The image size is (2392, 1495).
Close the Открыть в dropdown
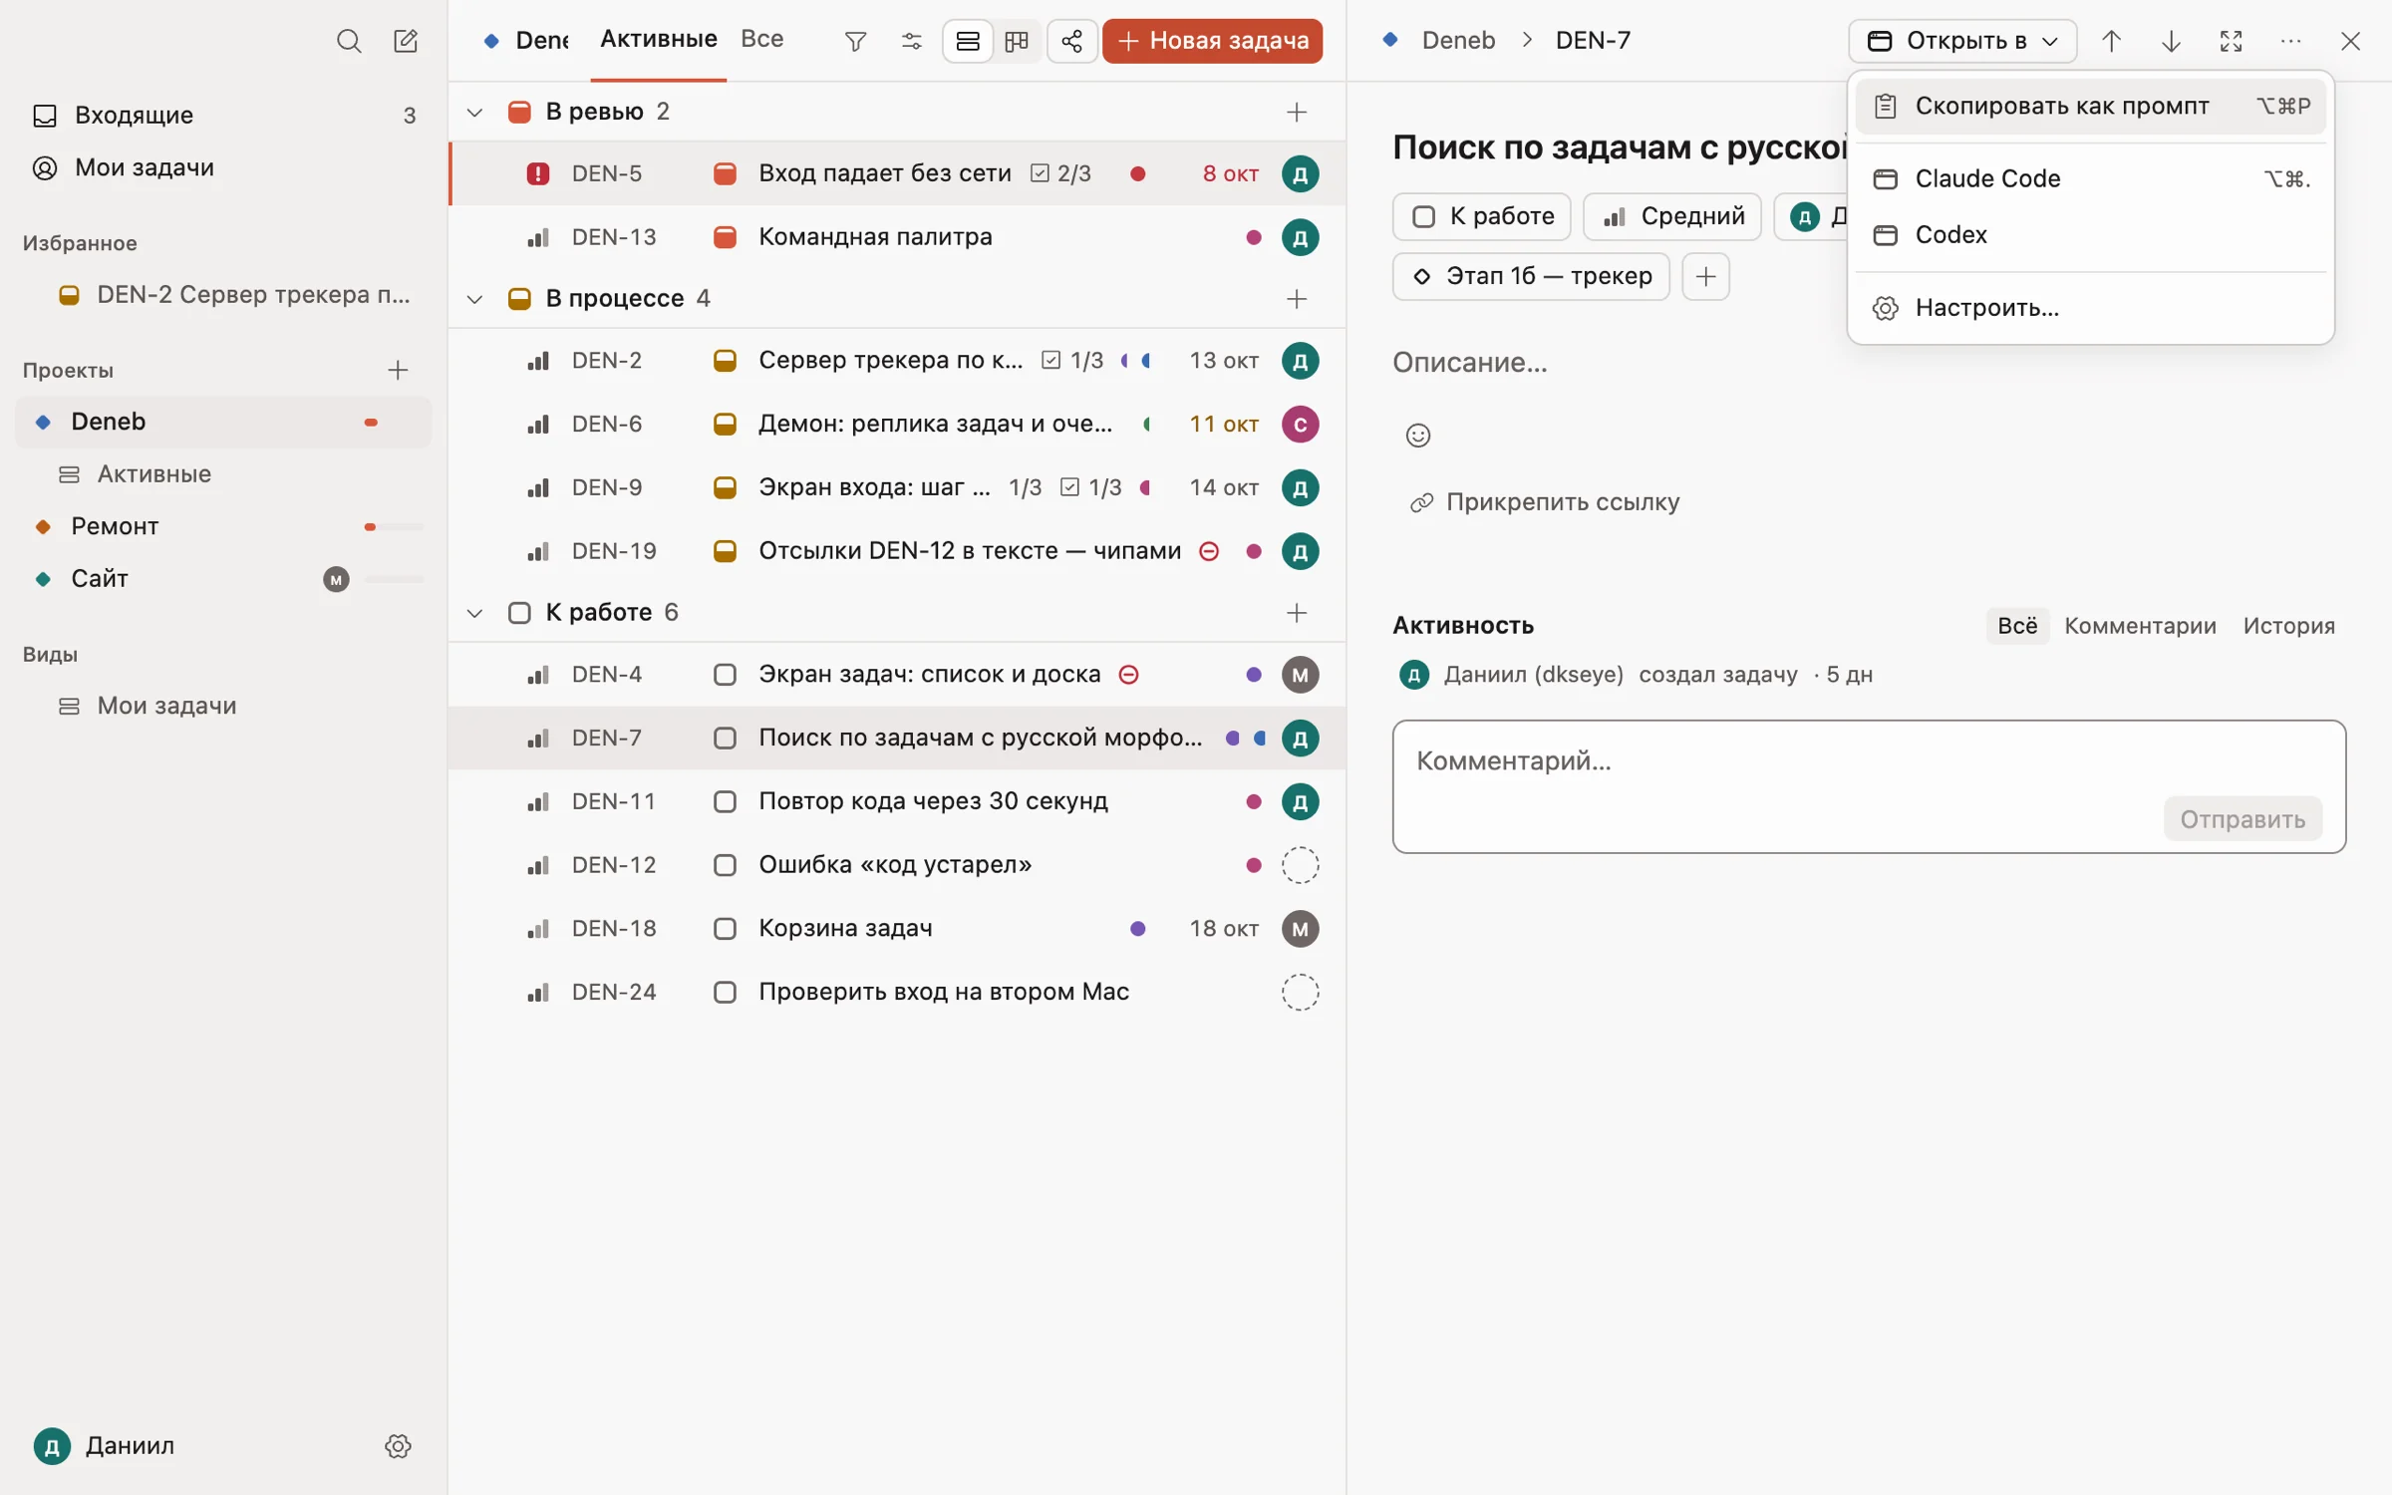tap(1962, 41)
